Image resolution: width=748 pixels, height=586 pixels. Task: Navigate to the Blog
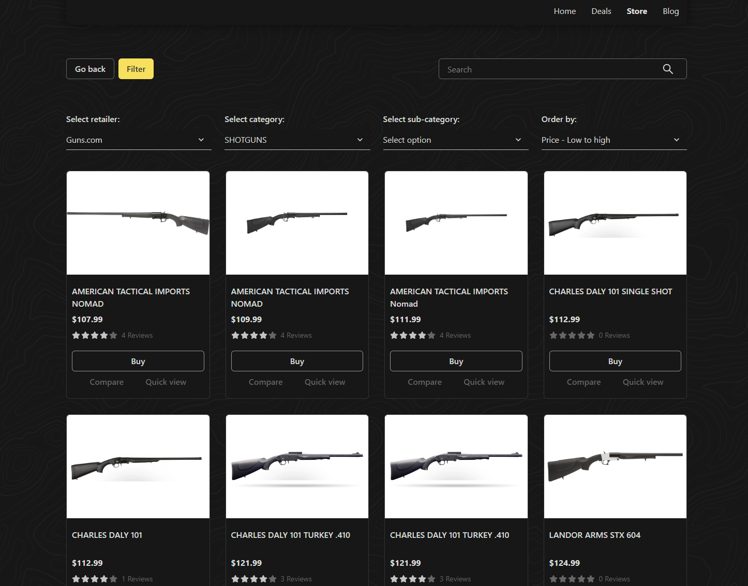[x=671, y=11]
